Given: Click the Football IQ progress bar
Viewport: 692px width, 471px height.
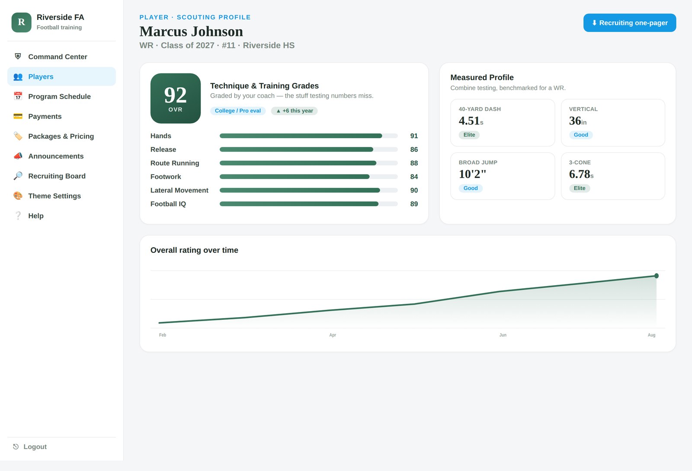Looking at the screenshot, I should [x=309, y=204].
